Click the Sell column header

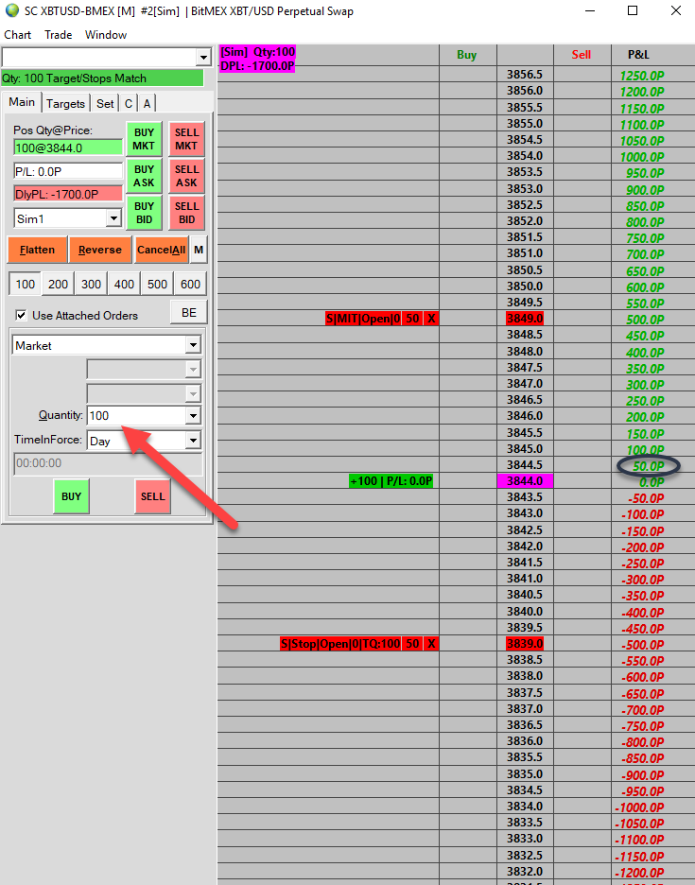[581, 55]
